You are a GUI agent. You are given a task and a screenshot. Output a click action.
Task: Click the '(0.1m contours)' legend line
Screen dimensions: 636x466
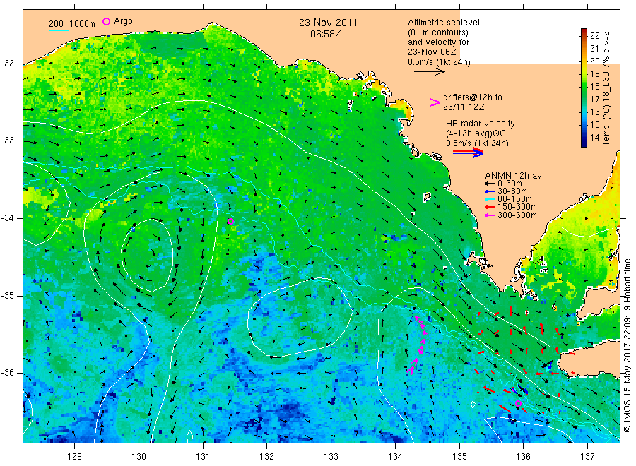click(x=438, y=32)
